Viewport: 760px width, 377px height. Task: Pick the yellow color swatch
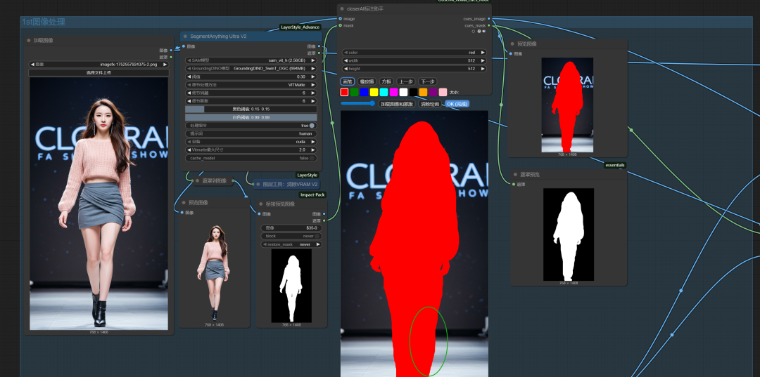(x=374, y=92)
